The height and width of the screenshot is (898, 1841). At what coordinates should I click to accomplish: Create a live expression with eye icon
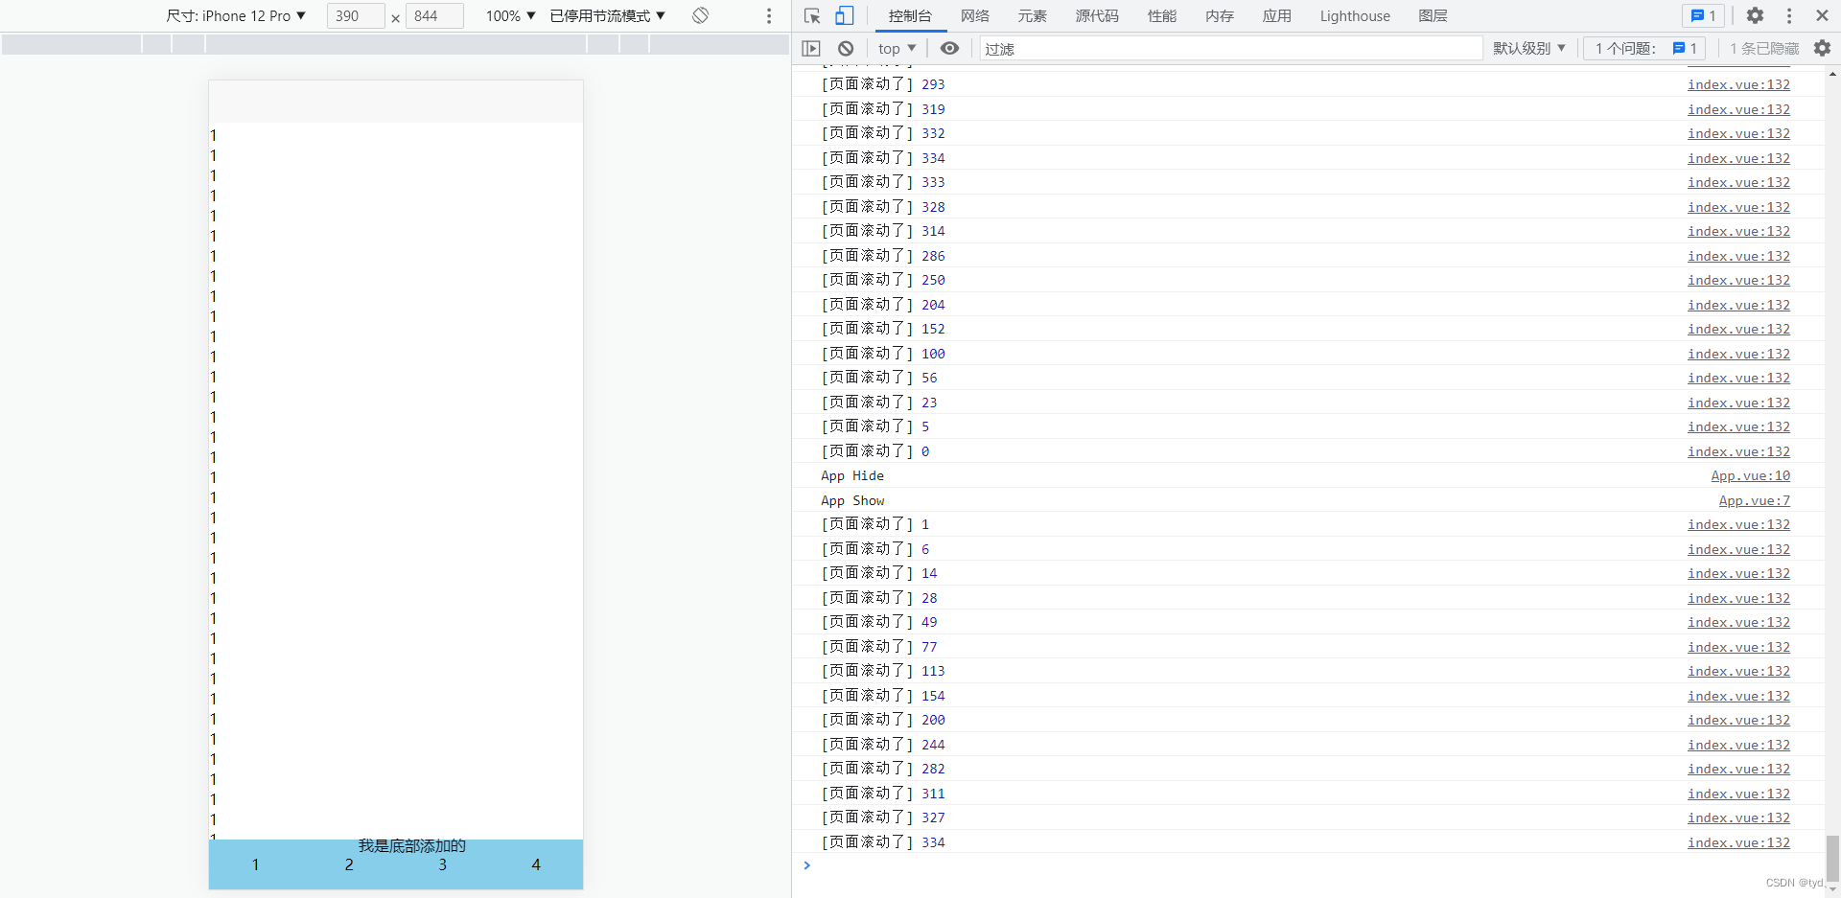point(949,48)
